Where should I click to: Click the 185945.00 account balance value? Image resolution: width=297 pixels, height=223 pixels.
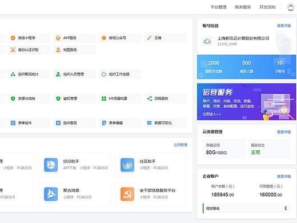pyautogui.click(x=223, y=194)
